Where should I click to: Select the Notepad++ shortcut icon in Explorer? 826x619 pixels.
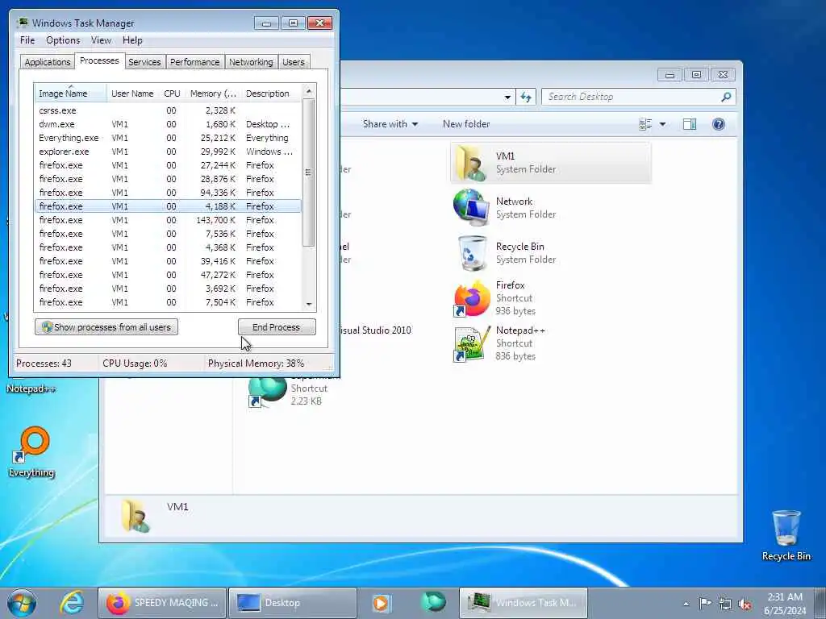pos(470,343)
